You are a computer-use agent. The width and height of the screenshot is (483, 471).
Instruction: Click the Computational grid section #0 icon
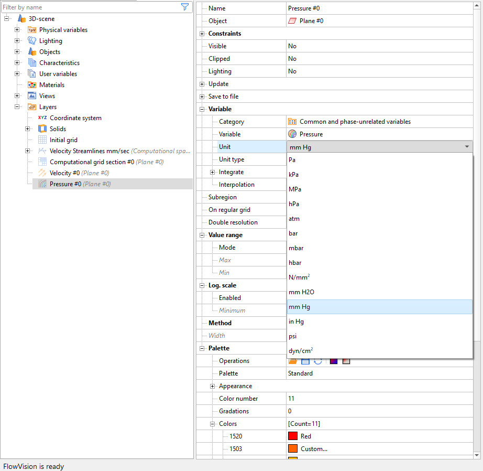(42, 162)
